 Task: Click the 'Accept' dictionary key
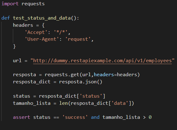pyautogui.click(x=36, y=32)
